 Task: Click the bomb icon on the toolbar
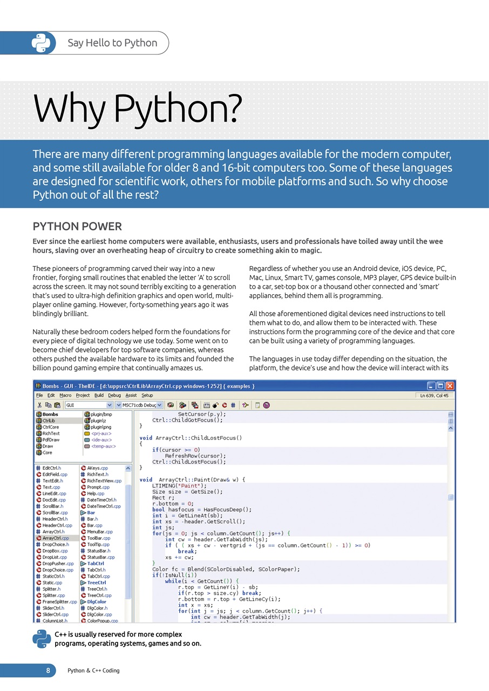[215, 405]
